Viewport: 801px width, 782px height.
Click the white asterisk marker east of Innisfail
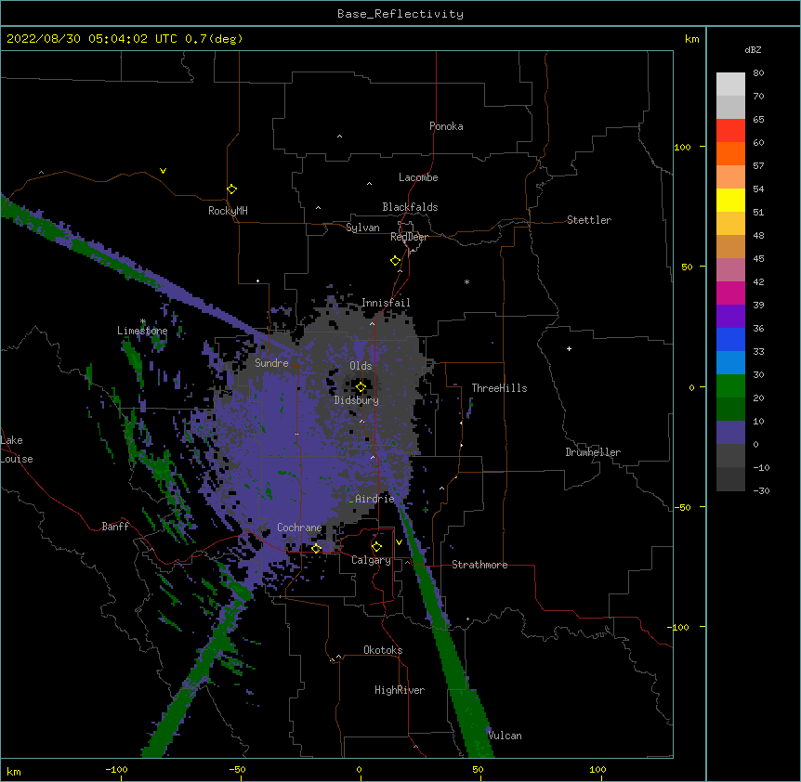(466, 281)
